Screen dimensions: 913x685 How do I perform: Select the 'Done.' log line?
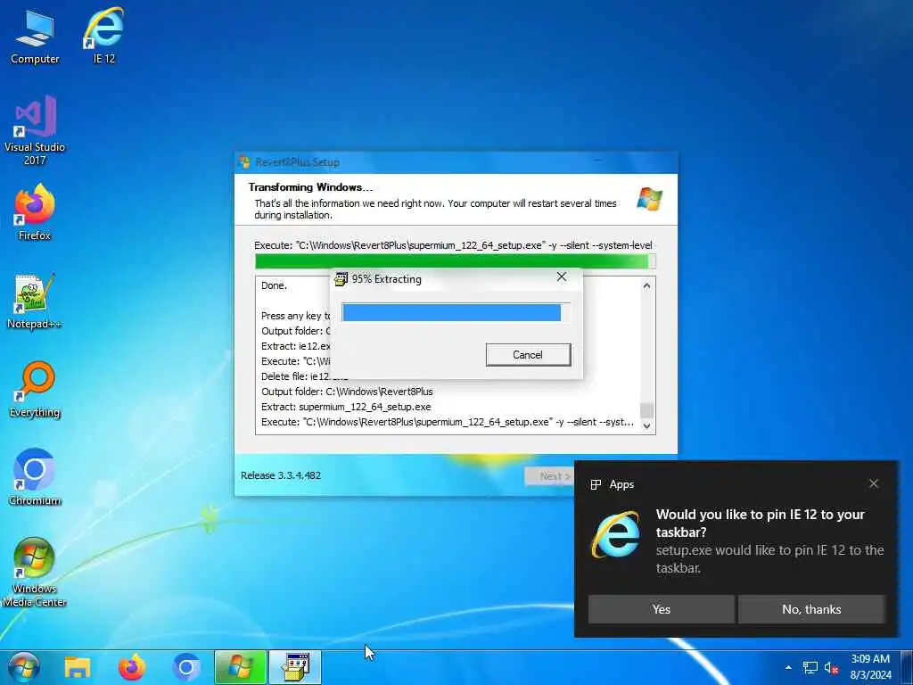[274, 285]
